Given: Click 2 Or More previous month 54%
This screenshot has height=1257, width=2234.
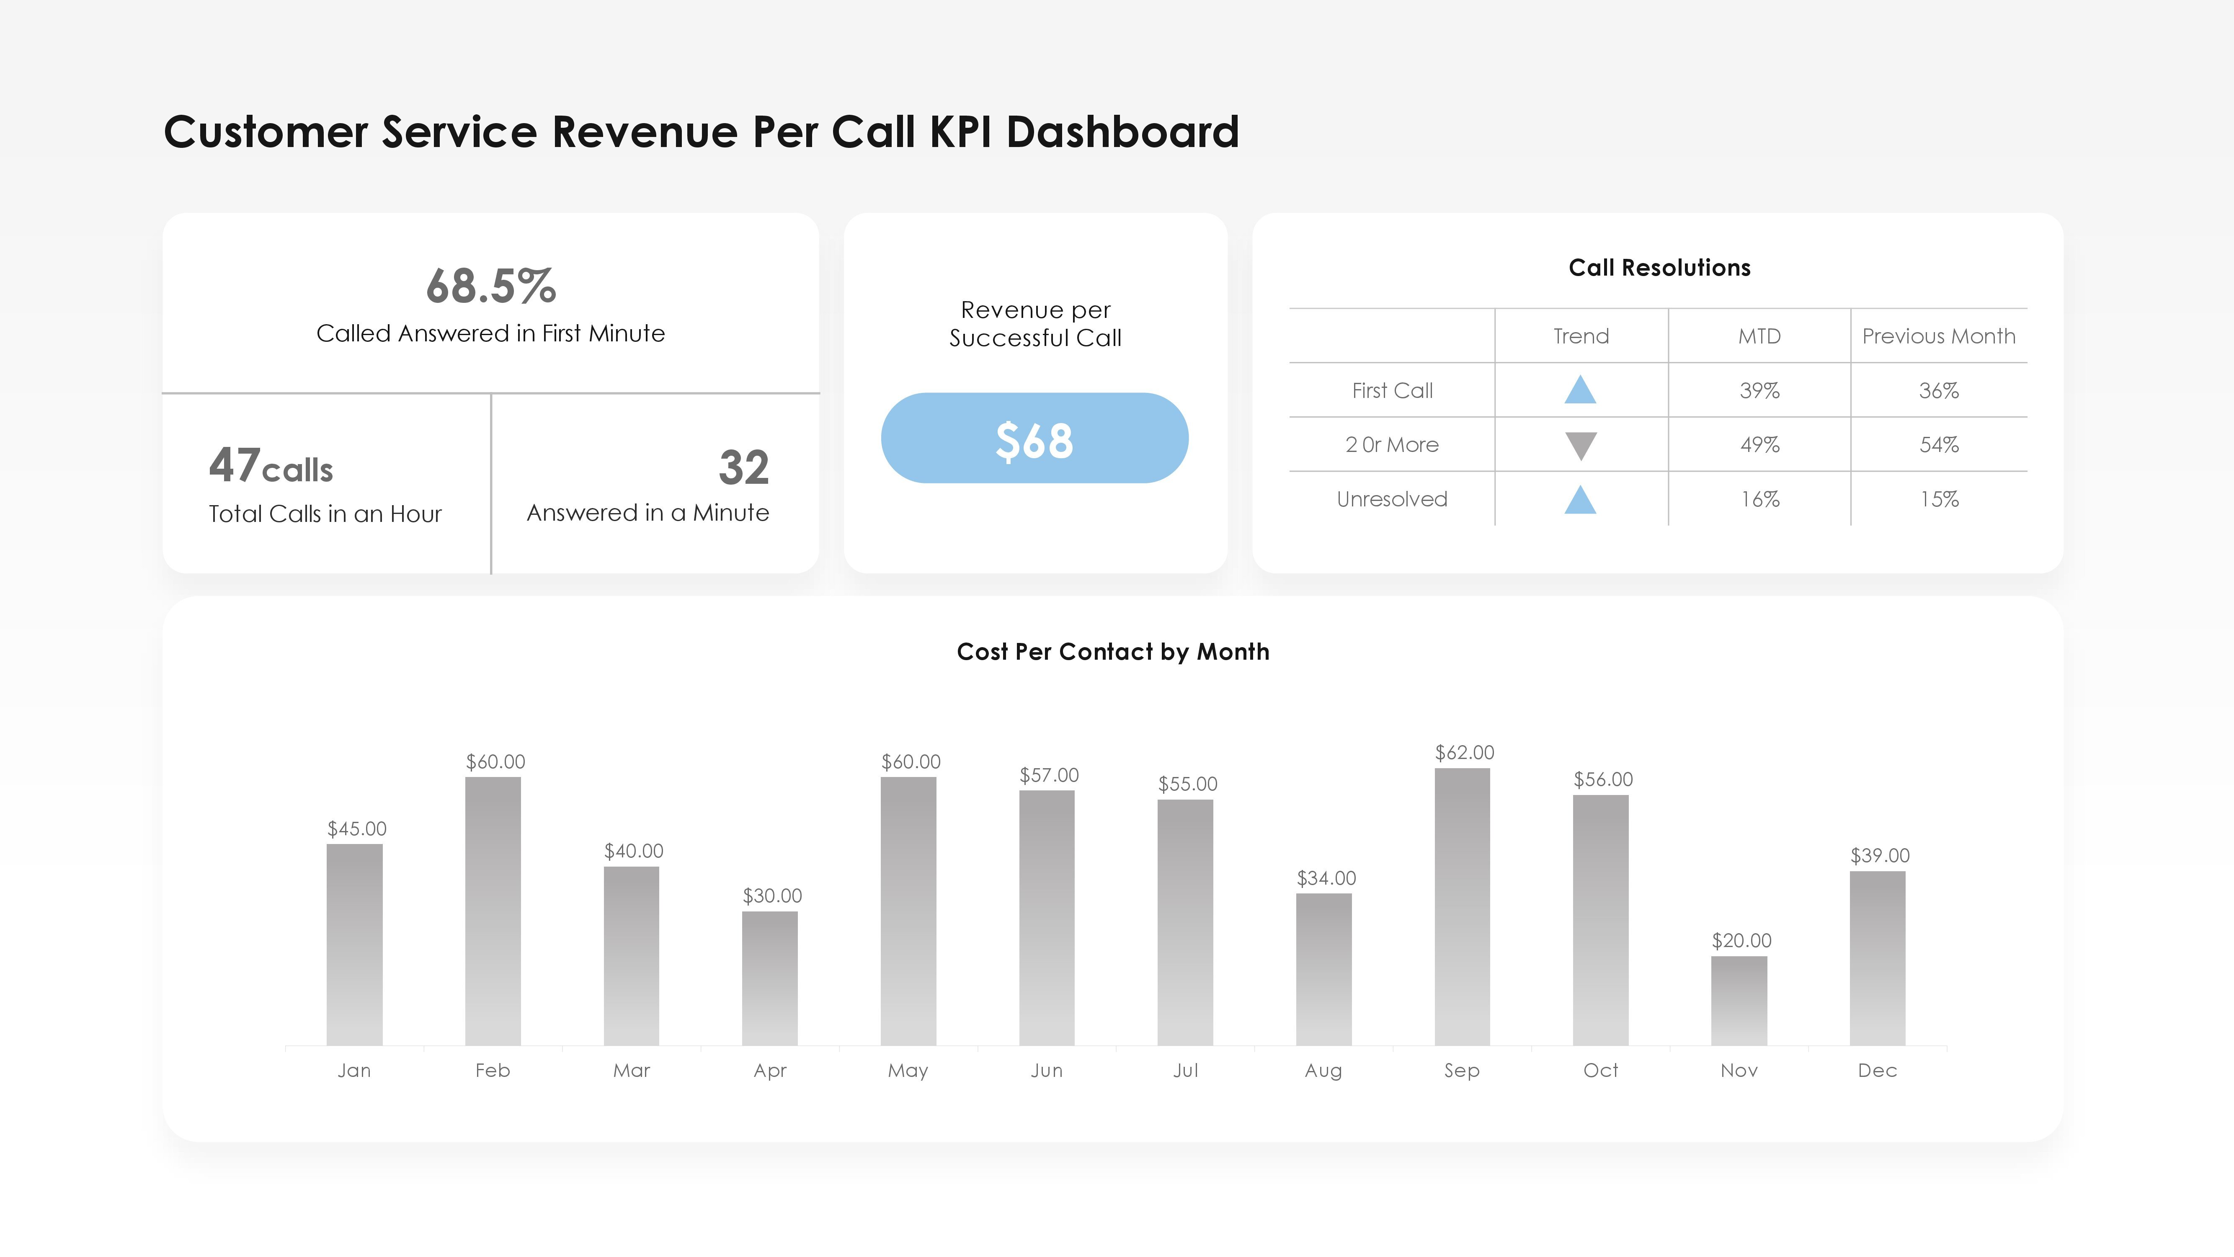Looking at the screenshot, I should point(1939,445).
